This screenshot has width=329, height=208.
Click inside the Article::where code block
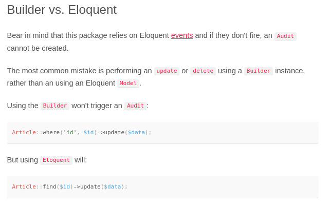162,133
